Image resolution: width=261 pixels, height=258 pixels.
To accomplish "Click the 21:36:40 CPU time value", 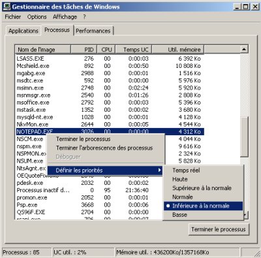I will pyautogui.click(x=137, y=190).
